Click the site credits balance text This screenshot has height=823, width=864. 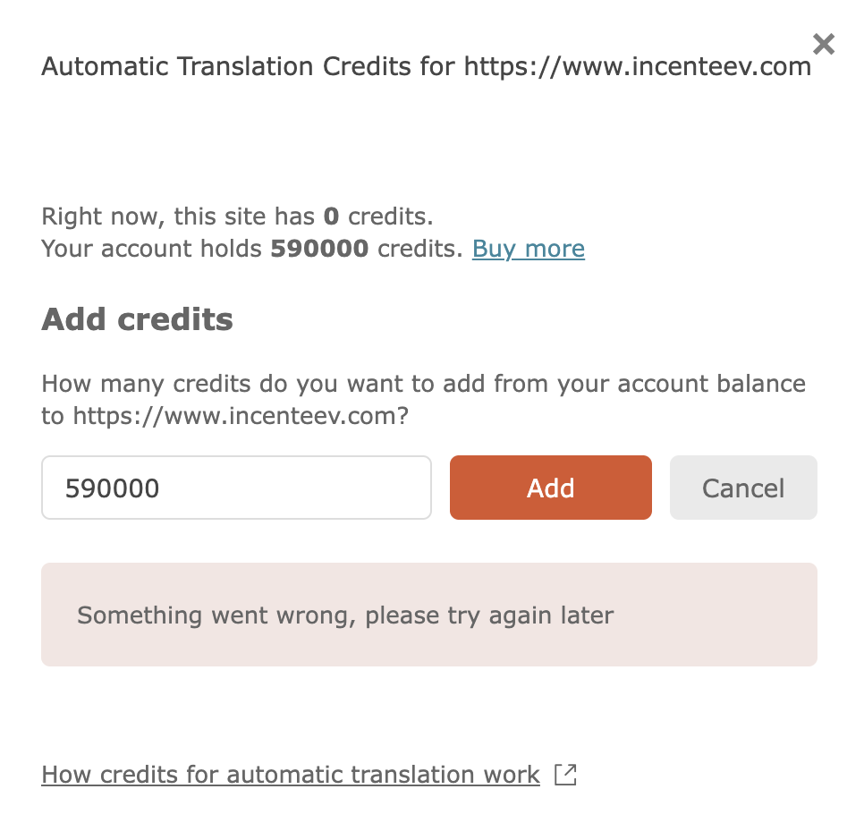(236, 216)
